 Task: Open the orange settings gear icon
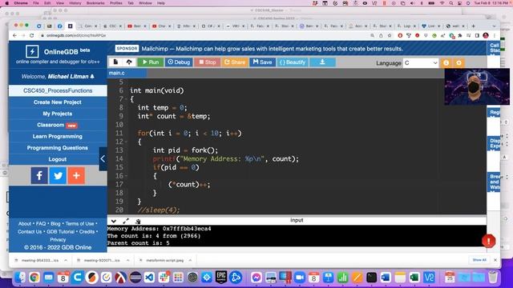point(458,62)
